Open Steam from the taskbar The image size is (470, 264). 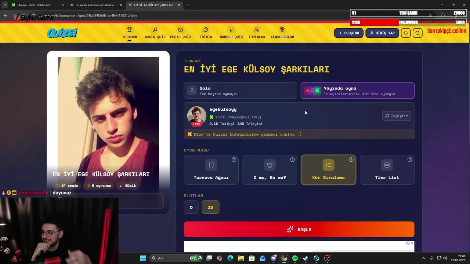305,258
